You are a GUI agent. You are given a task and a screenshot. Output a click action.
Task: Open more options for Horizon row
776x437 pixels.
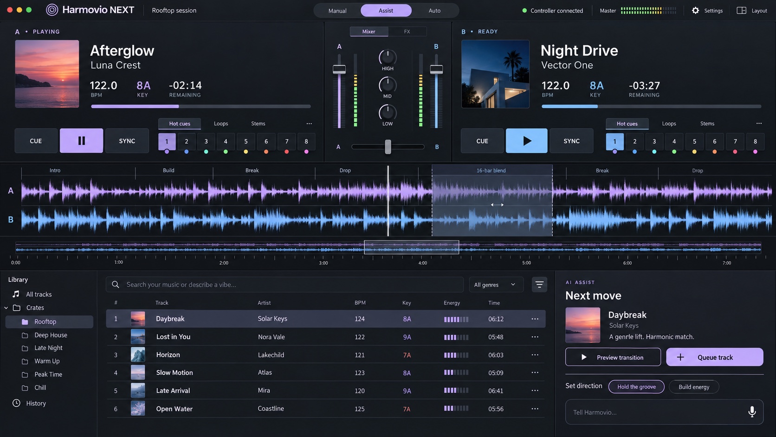[535, 355]
